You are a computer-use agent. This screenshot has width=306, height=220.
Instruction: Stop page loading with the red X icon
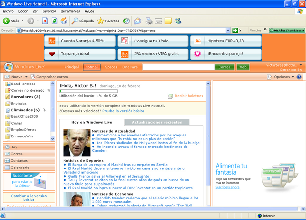[45, 21]
